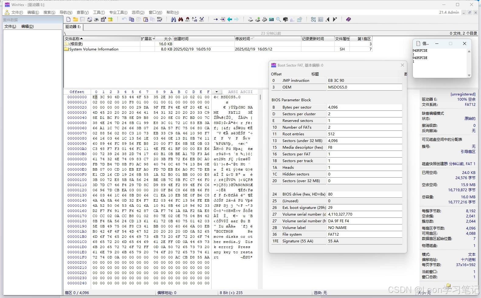Open the Properties icon in toolbar
This screenshot has height=298, width=481.
point(104,19)
